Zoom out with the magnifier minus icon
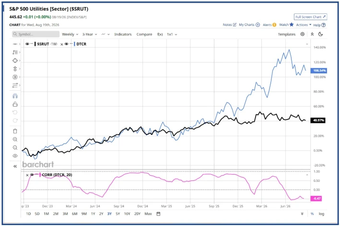Screen dimensions: 340x226 coord(15,148)
